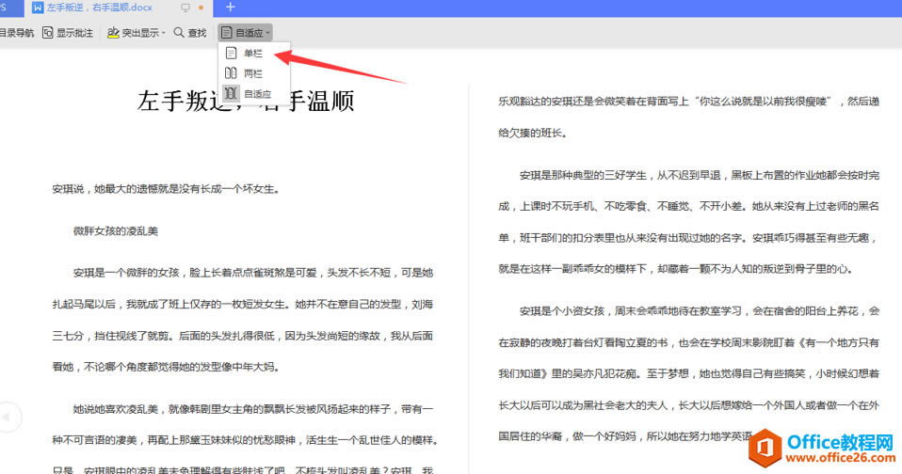Click the line starting 乐观豁达的安琪
This screenshot has width=902, height=474.
coord(688,102)
